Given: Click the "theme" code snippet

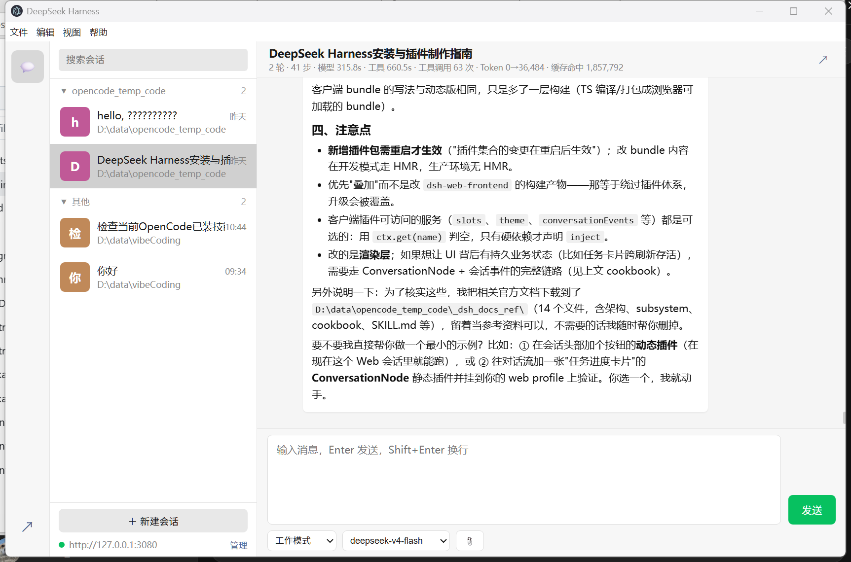Looking at the screenshot, I should 512,220.
